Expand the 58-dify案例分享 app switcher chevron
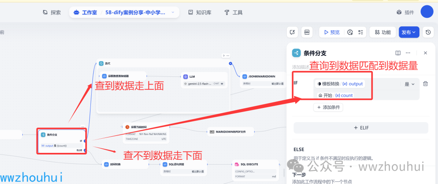The width and height of the screenshot is (438, 184). click(173, 12)
